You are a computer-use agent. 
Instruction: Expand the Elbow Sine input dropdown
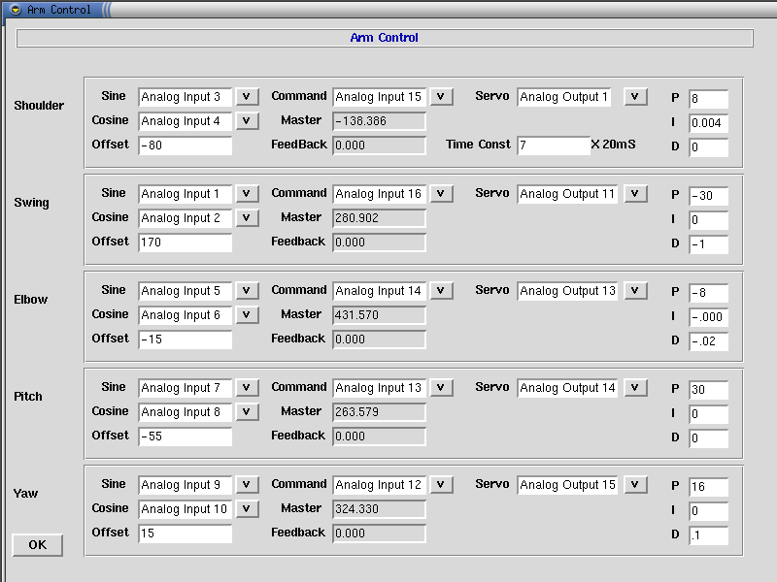click(247, 290)
